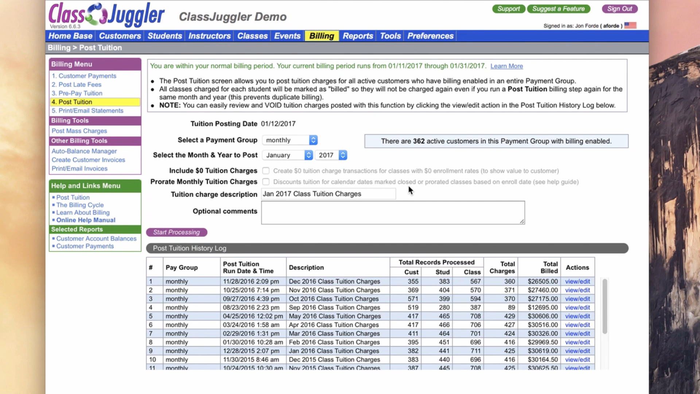Click the history log scrollbar
Screen dimensions: 700x394
pos(604,306)
